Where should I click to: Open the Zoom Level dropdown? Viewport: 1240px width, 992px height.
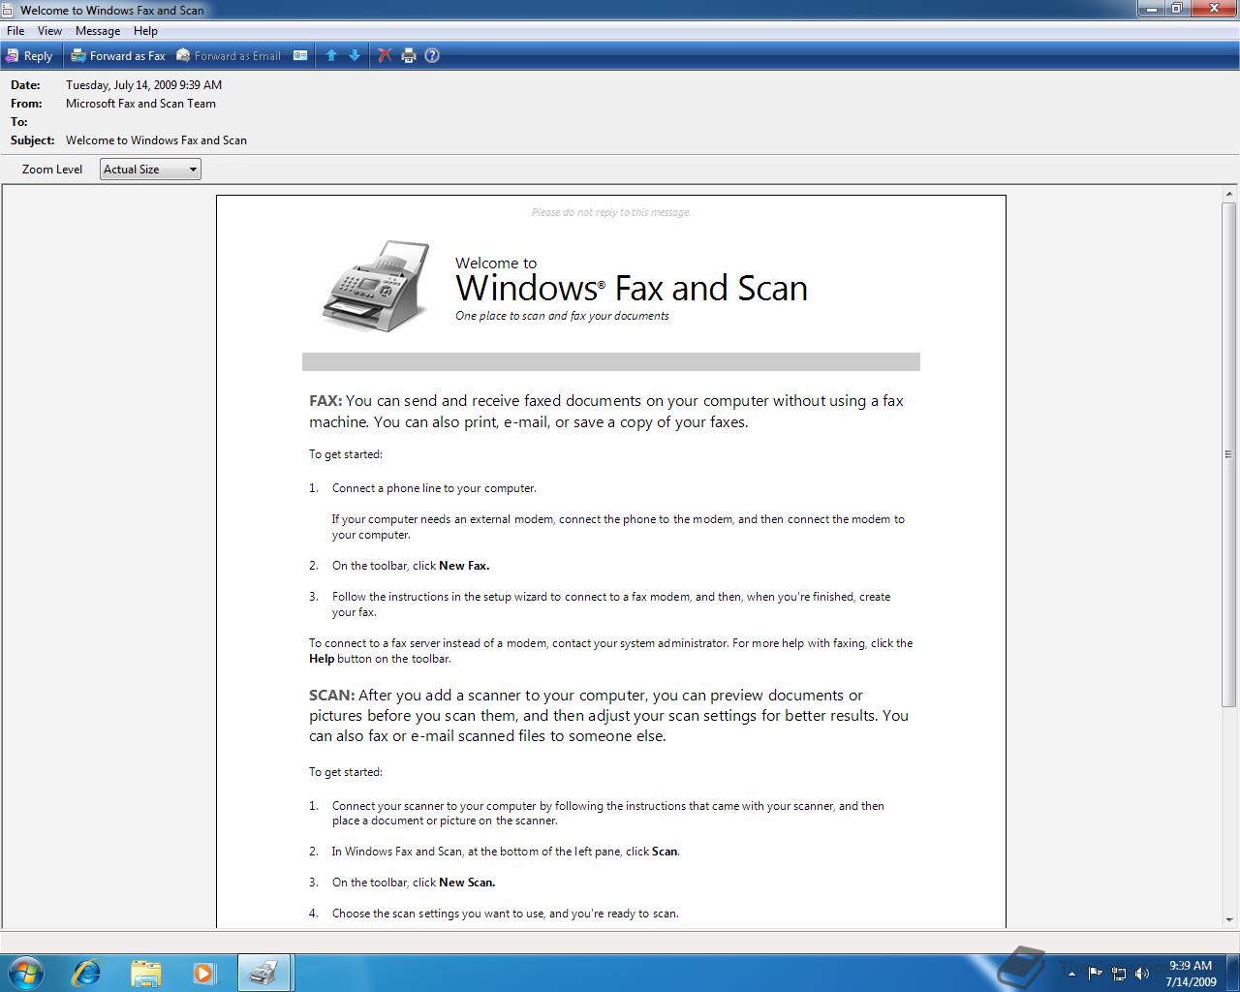point(150,170)
